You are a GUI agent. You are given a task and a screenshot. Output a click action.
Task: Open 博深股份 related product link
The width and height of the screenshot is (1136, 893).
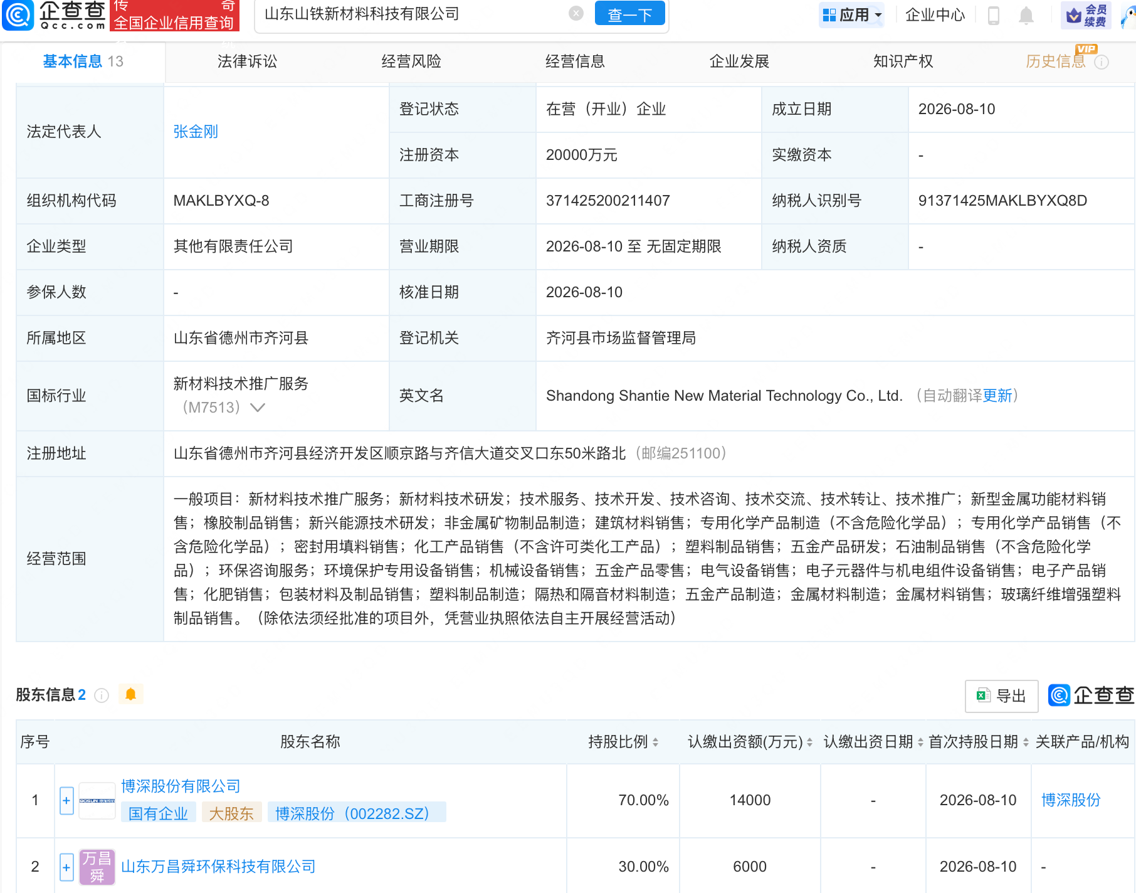[1071, 800]
